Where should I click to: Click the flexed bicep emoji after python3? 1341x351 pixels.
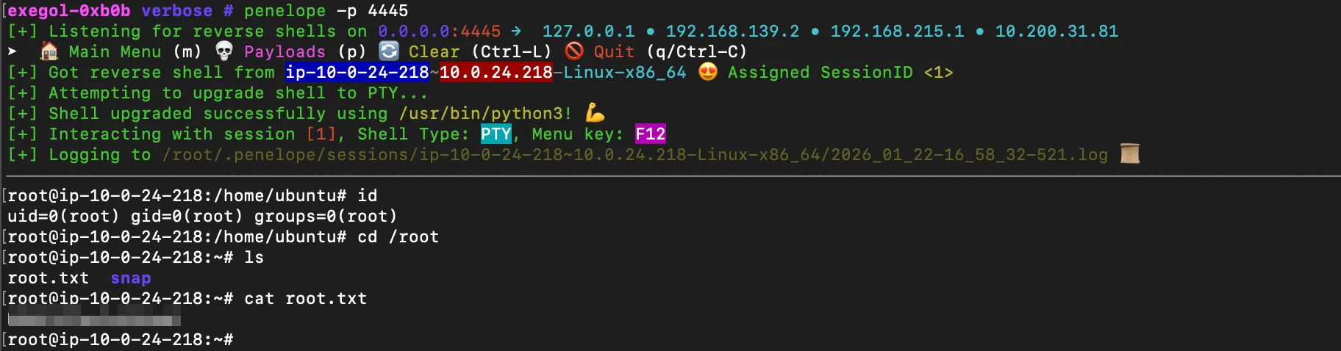pos(595,113)
